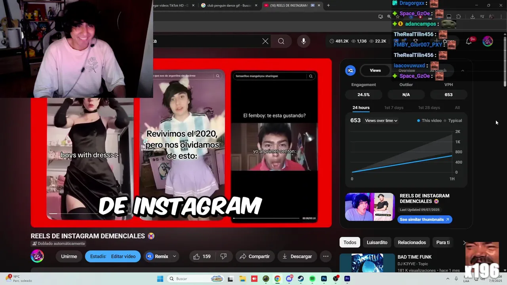The height and width of the screenshot is (285, 507).
Task: Clear the YouTube search box with the X
Action: (265, 41)
